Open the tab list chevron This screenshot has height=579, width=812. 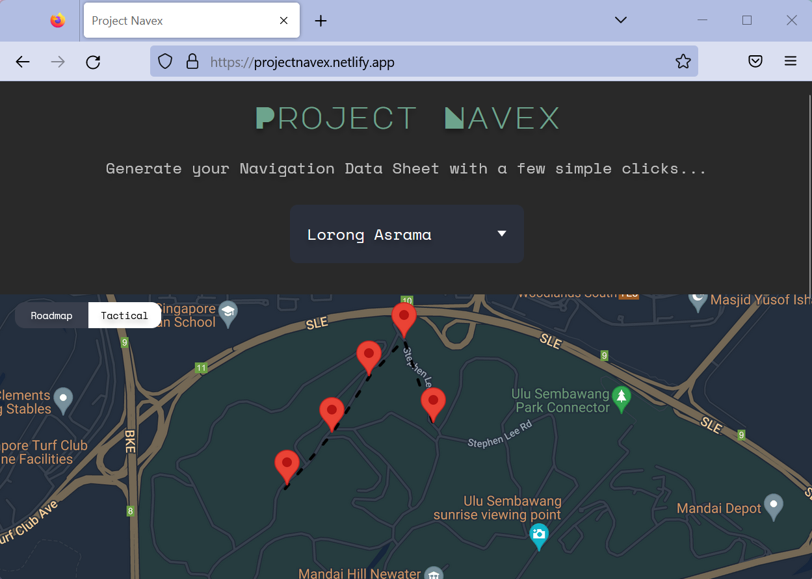click(x=620, y=20)
